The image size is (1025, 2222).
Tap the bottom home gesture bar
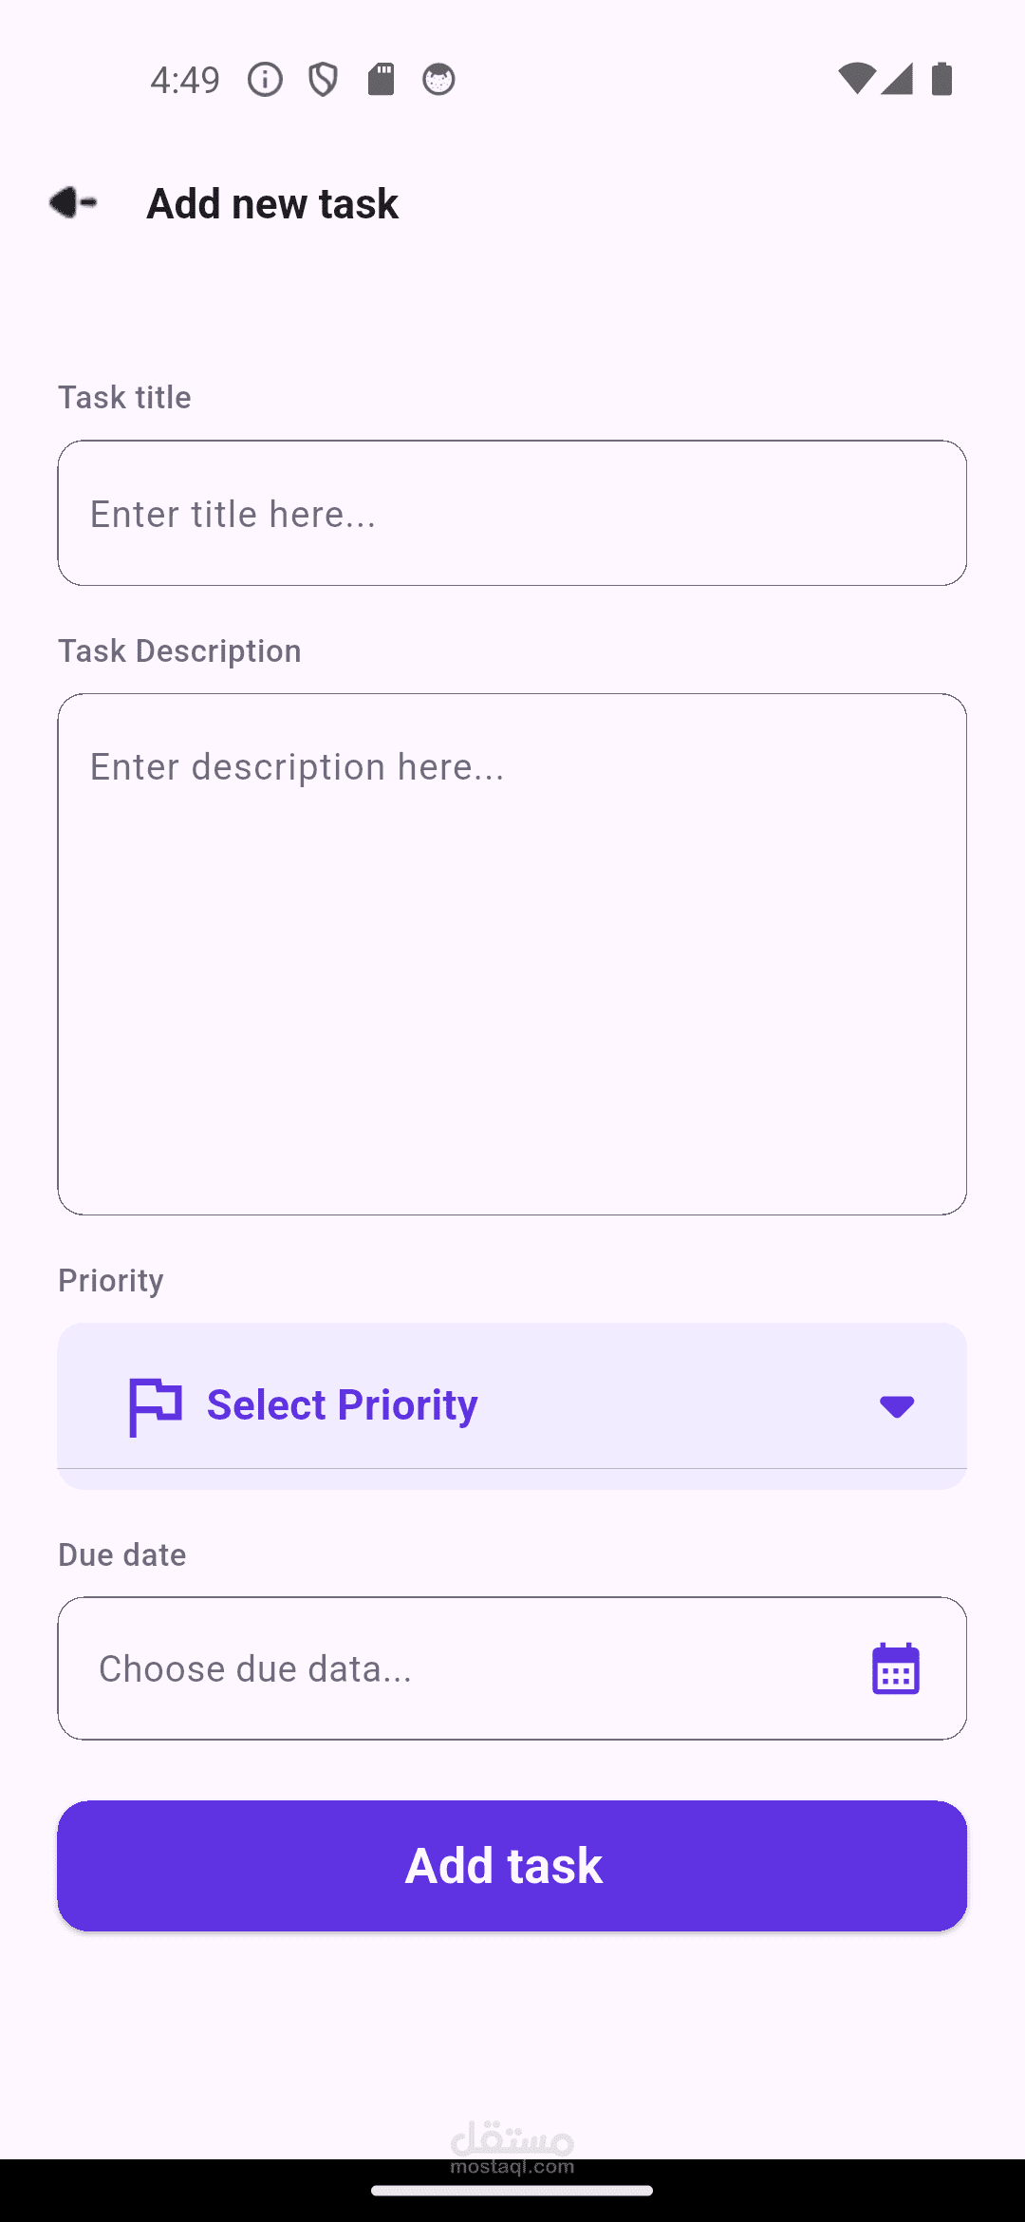point(512,2191)
